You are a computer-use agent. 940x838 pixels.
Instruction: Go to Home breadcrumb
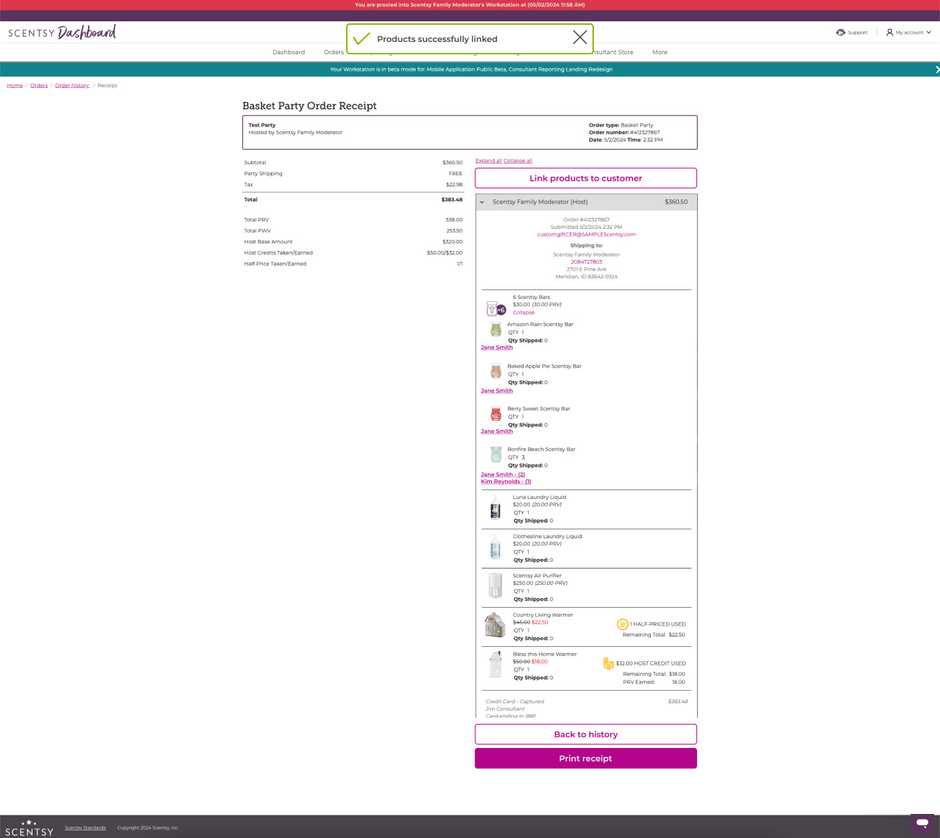click(15, 85)
